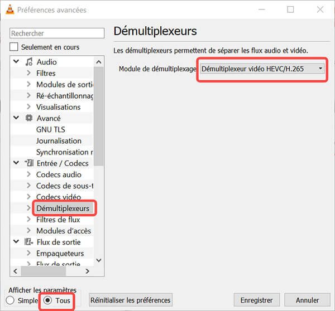Expand the Empaqueteurs node

(x=28, y=253)
